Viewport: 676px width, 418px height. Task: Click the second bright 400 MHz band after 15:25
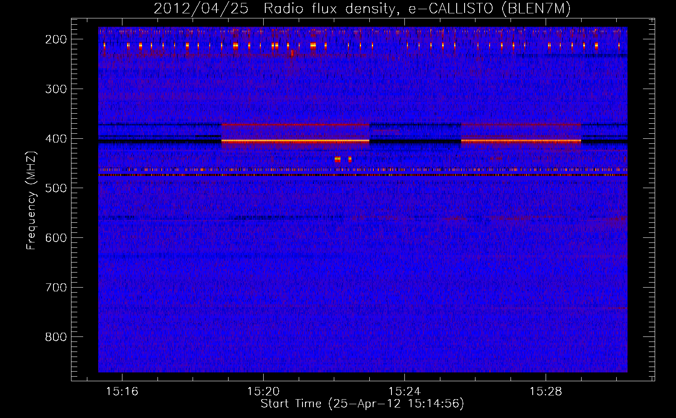click(x=521, y=141)
